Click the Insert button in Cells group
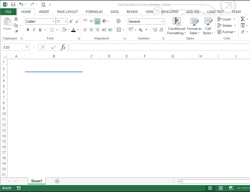 [226, 19]
